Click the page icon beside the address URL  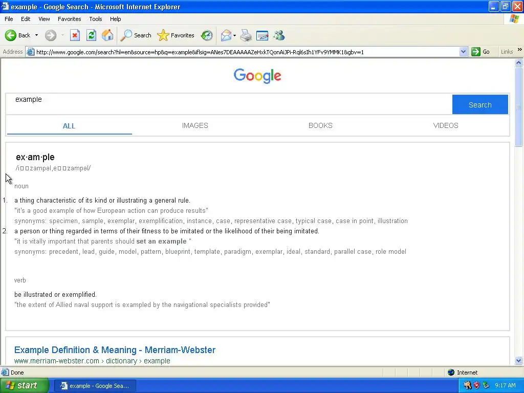click(x=30, y=52)
